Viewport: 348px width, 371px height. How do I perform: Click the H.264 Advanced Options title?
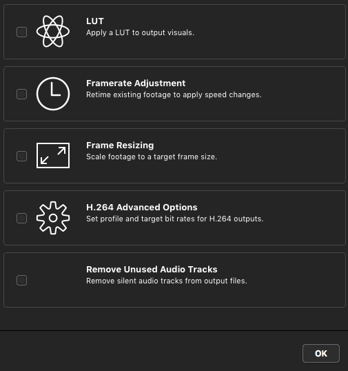[x=141, y=208]
